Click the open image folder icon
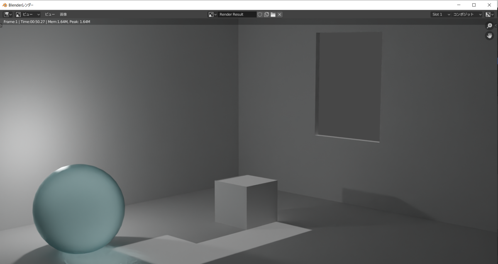 (x=273, y=14)
